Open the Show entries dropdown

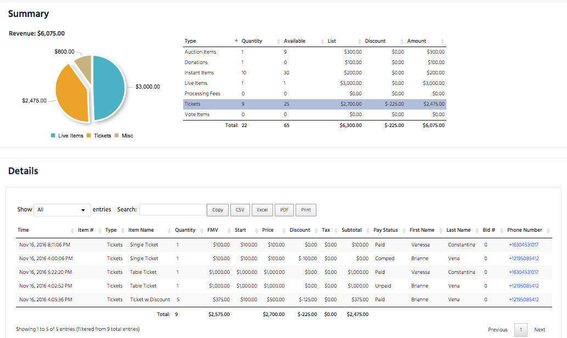62,210
